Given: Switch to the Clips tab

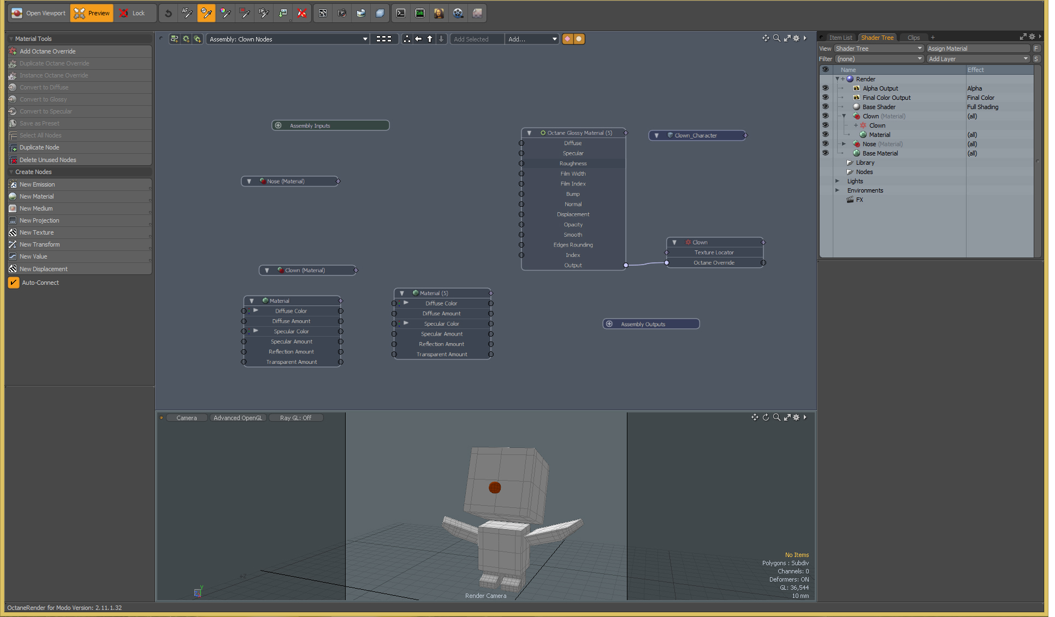Looking at the screenshot, I should (913, 38).
